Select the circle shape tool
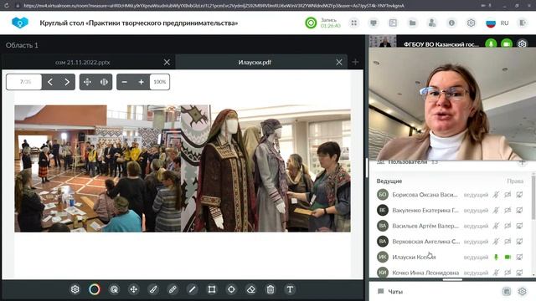 [231, 289]
